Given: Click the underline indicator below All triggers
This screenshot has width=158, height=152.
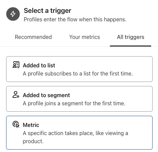Looking at the screenshot, I should tap(131, 46).
